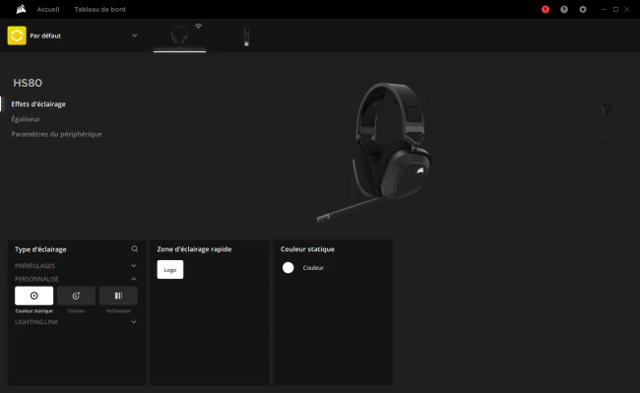Screen dimensions: 640x393
Task: Open the settings gear icon
Action: 583,10
